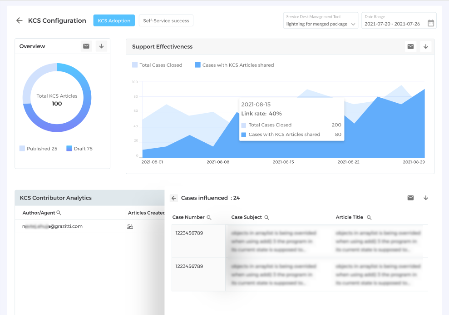This screenshot has width=449, height=315.
Task: Search the Case Number column
Action: point(209,218)
